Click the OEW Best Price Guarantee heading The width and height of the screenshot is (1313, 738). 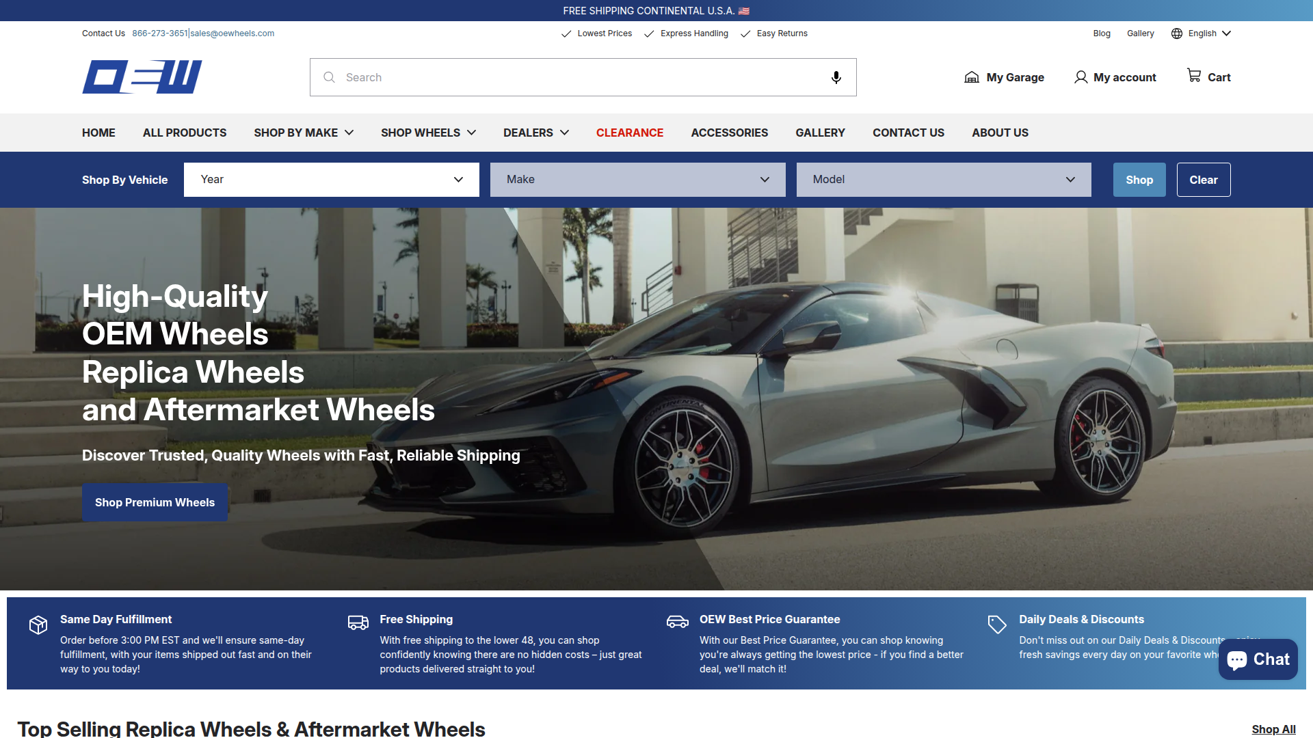(769, 619)
